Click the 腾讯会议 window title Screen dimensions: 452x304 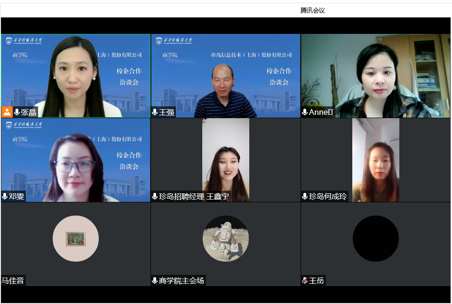[x=313, y=10]
